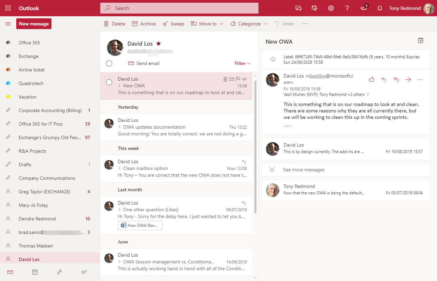
Task: Mark New OWA message unread envelope icon
Action: [x=232, y=79]
